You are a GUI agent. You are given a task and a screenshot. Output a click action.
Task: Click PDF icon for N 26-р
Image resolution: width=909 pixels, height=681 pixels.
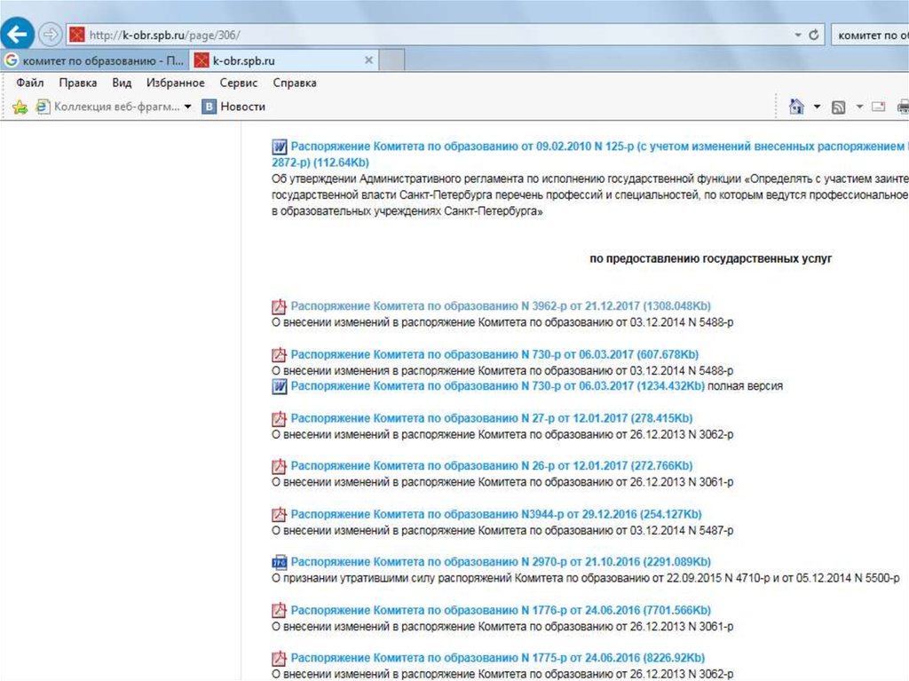pyautogui.click(x=280, y=466)
